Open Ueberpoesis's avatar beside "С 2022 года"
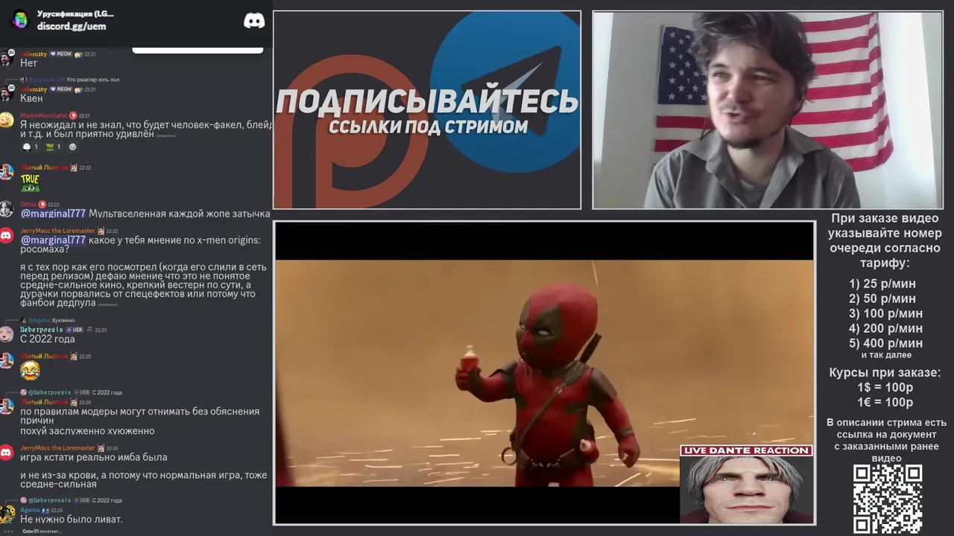The width and height of the screenshot is (954, 536). tap(6, 334)
